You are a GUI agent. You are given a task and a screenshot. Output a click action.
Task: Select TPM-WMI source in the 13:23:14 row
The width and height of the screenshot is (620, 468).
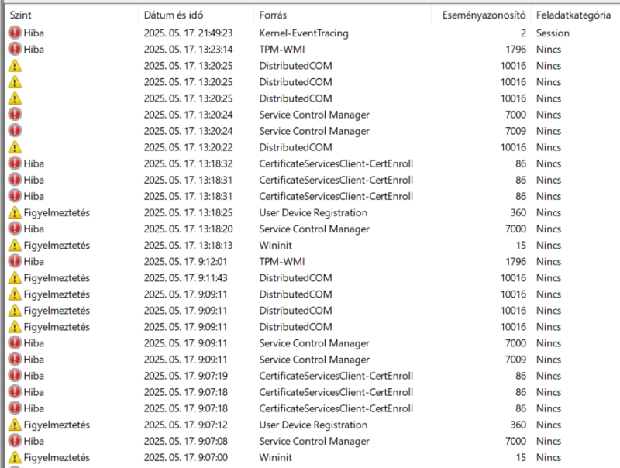pos(282,50)
